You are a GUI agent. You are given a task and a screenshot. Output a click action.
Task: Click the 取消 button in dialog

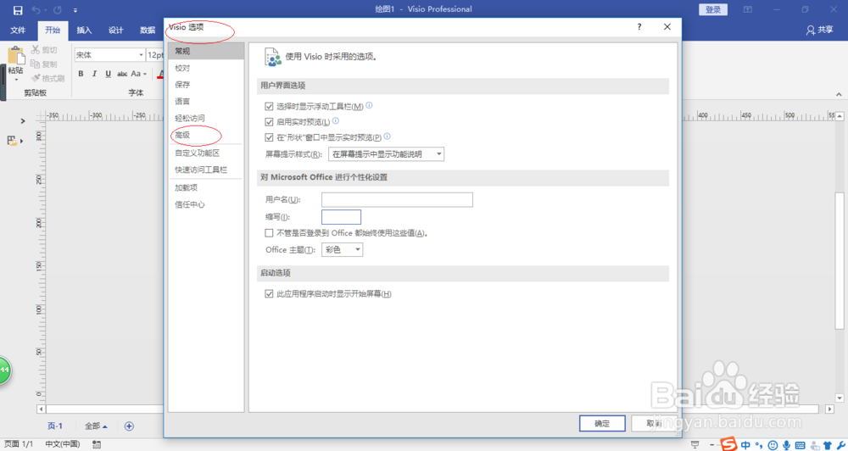[x=655, y=423]
